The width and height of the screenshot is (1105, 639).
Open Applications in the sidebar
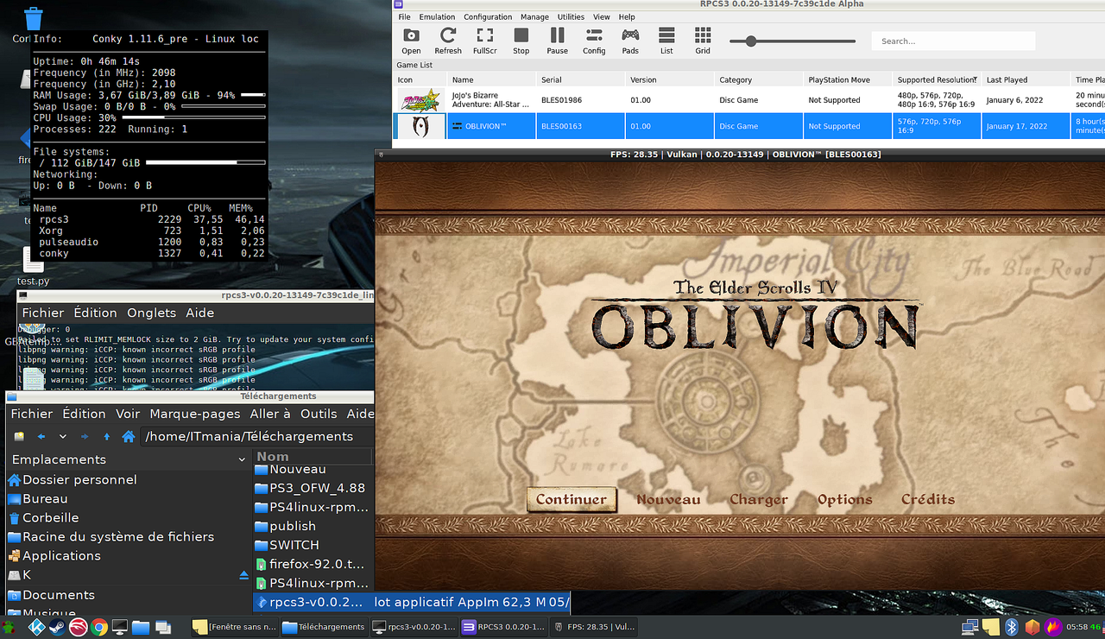[54, 555]
